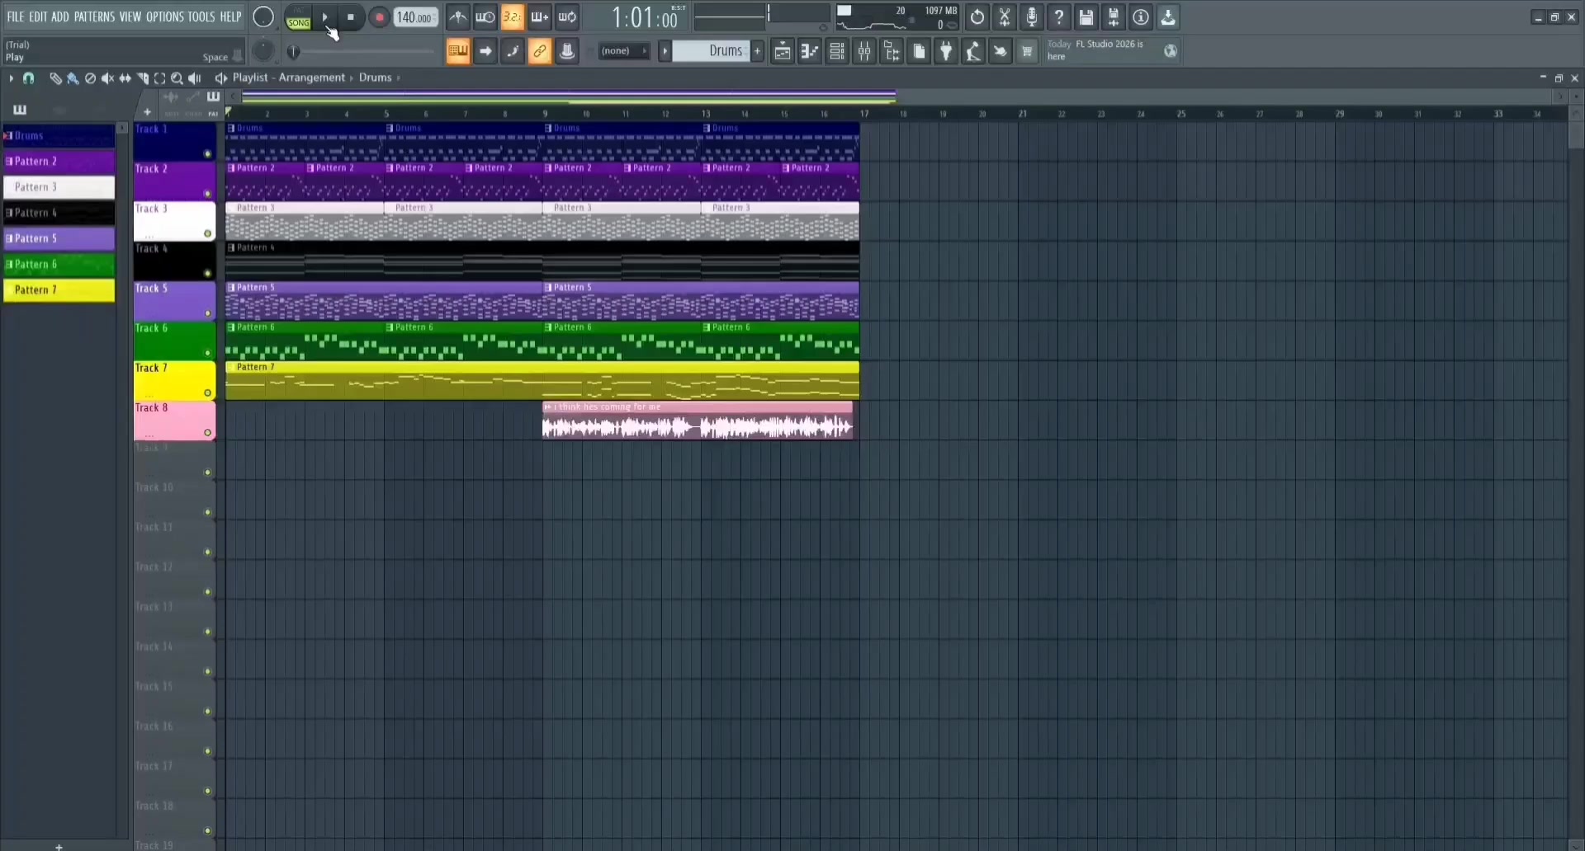1585x851 pixels.
Task: Open the Channel rack icon
Action: click(x=836, y=52)
